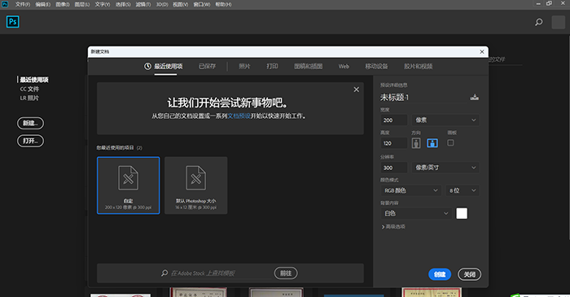Open the bit depth dropdown 8 位
Viewport: 570px width, 297px height.
click(x=463, y=190)
